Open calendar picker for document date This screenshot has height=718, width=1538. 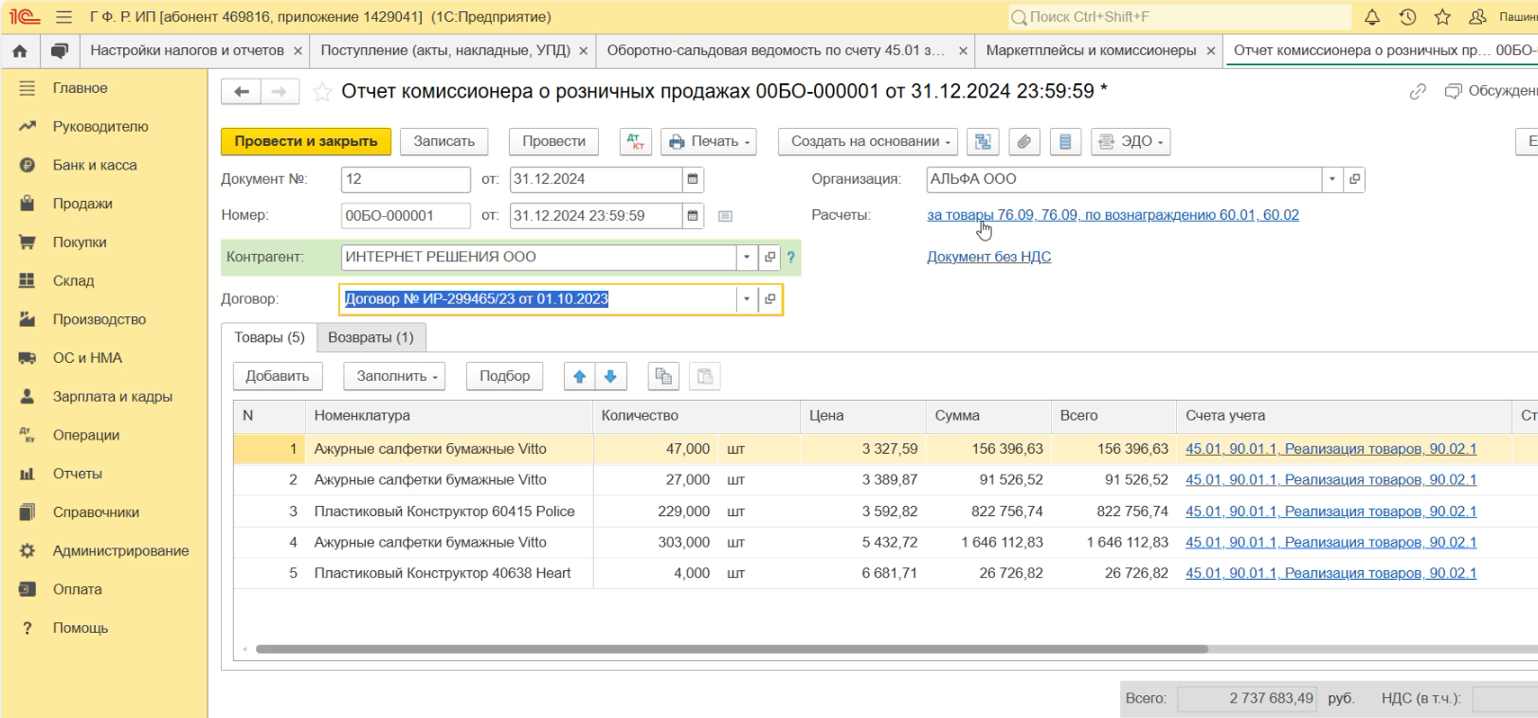693,179
